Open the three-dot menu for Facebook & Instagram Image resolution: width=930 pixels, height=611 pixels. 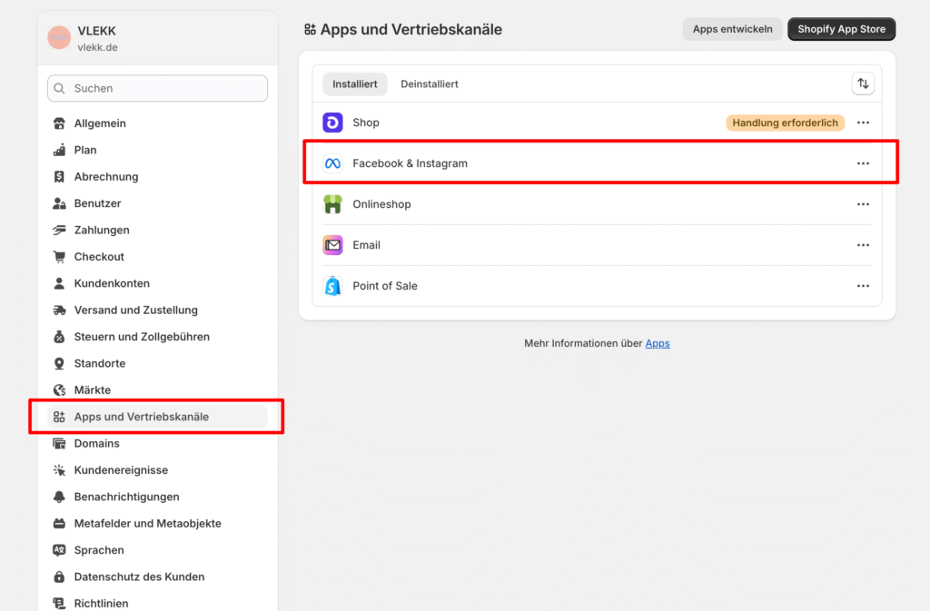863,163
